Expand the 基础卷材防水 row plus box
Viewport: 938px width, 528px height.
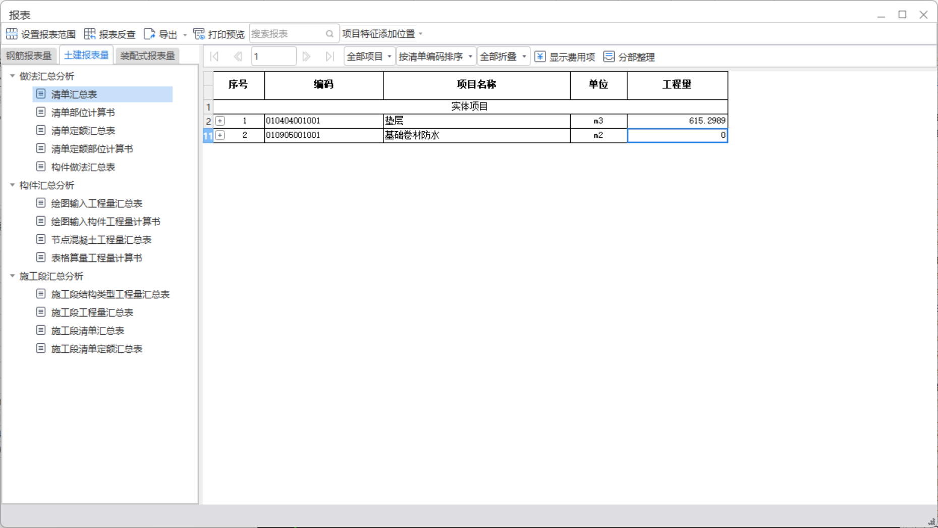pos(220,135)
